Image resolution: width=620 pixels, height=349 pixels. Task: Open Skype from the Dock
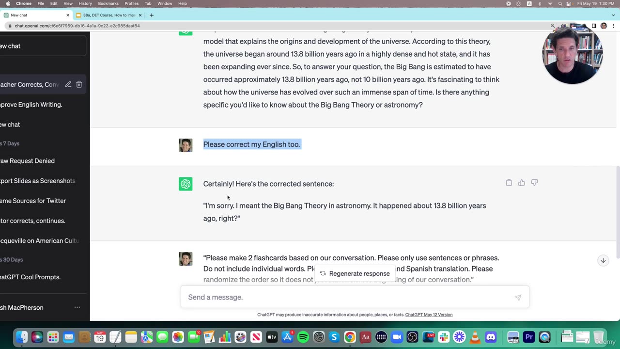(334, 336)
